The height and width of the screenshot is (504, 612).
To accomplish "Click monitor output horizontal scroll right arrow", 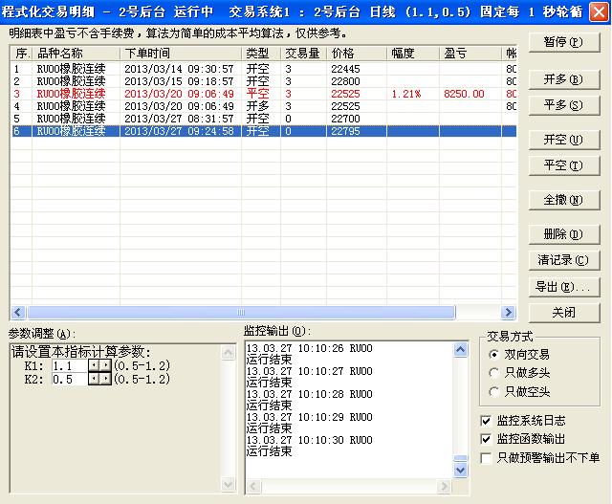I will click(x=444, y=487).
